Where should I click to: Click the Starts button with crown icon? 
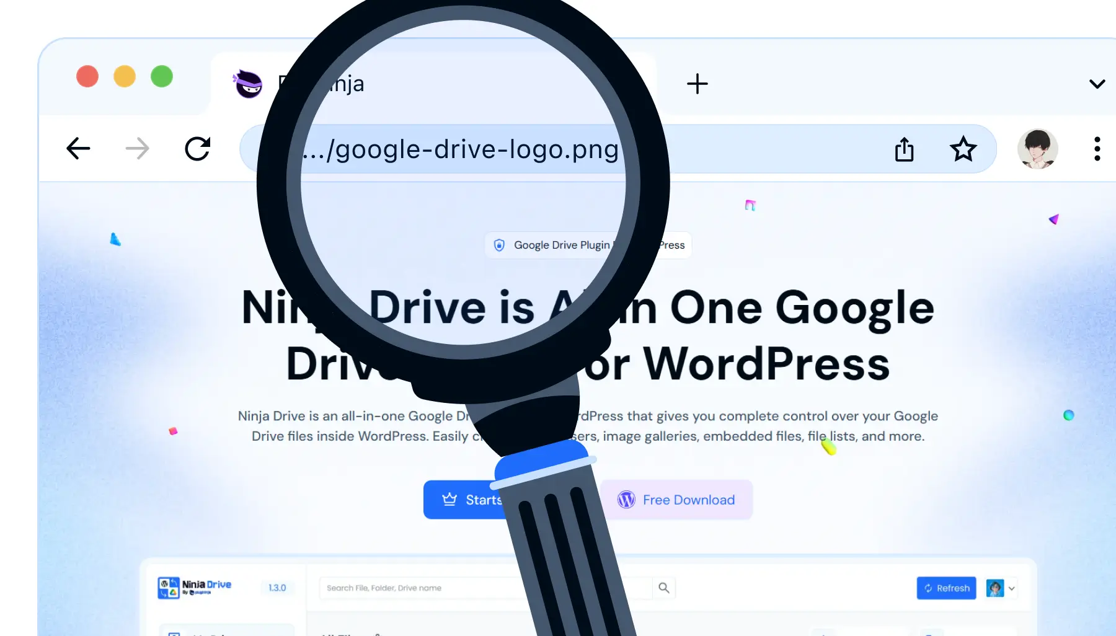pos(466,500)
